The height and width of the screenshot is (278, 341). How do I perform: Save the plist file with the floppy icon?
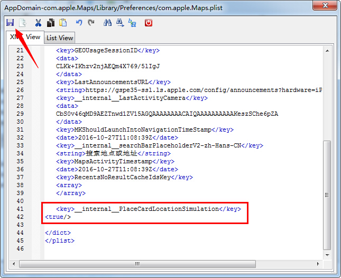coord(10,23)
